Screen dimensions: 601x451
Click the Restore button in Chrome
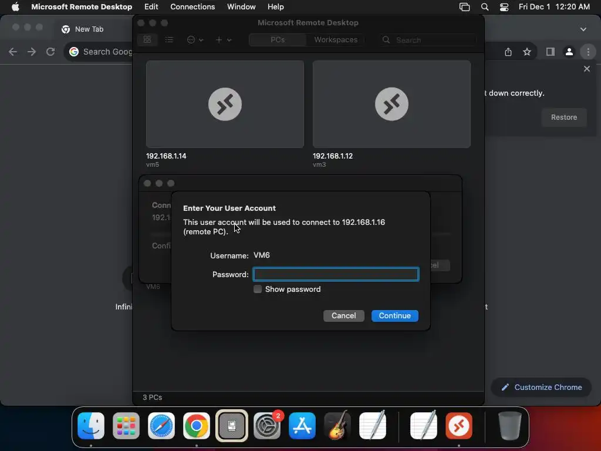coord(564,117)
